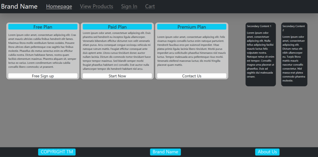The height and width of the screenshot is (157, 318).
Task: Click the Brand Name logo in the top navbar
Action: point(19,7)
